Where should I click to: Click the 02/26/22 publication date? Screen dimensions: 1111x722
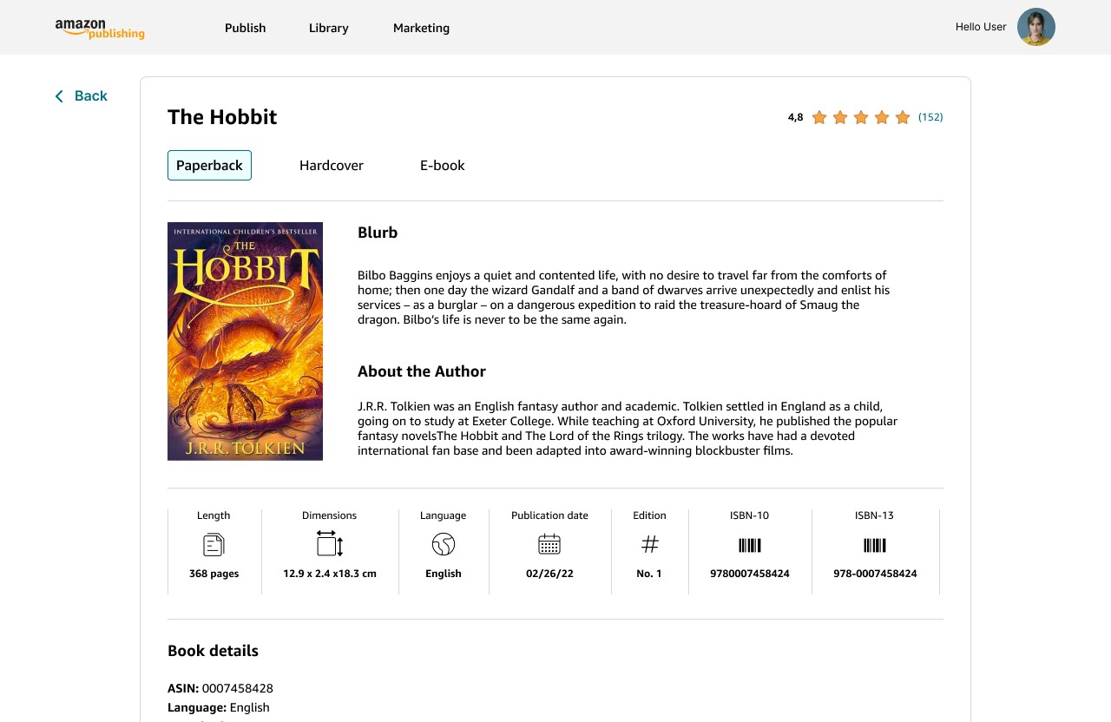[x=549, y=574]
